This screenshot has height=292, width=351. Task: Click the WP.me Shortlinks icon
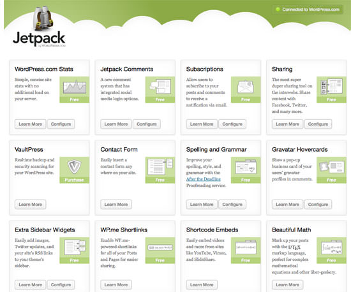(160, 247)
